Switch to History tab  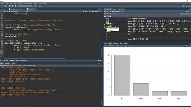tap(115, 9)
